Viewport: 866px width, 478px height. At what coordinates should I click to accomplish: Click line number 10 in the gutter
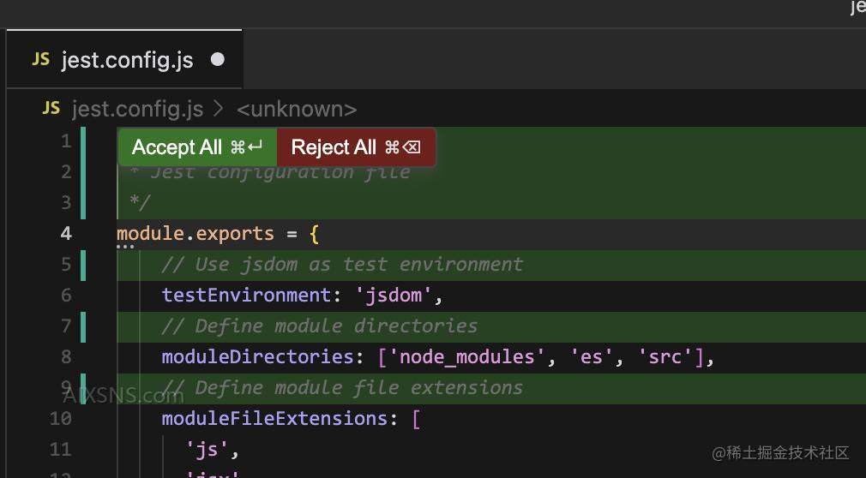pyautogui.click(x=60, y=419)
